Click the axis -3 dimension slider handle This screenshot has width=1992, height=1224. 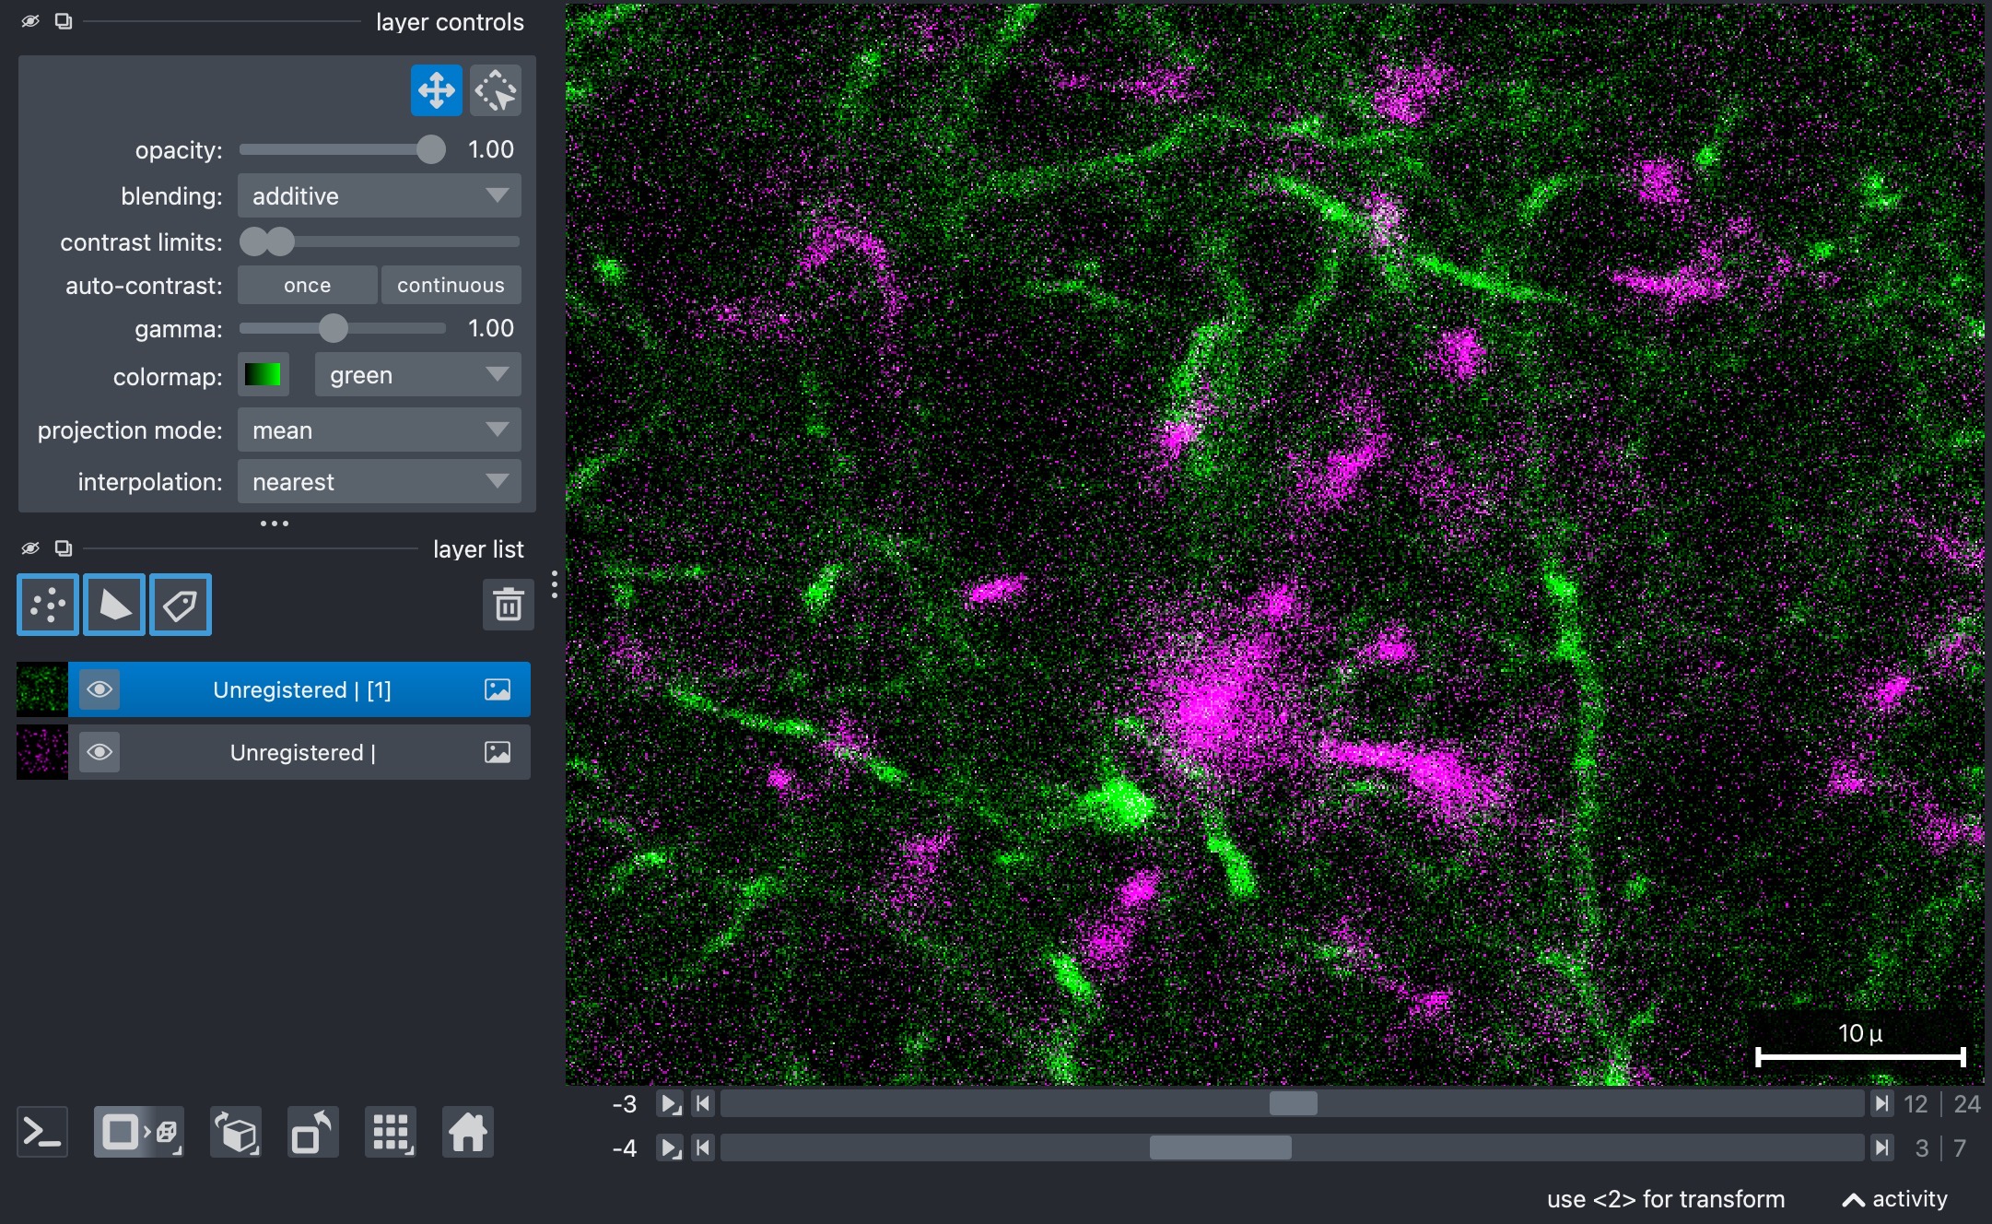(1294, 1103)
